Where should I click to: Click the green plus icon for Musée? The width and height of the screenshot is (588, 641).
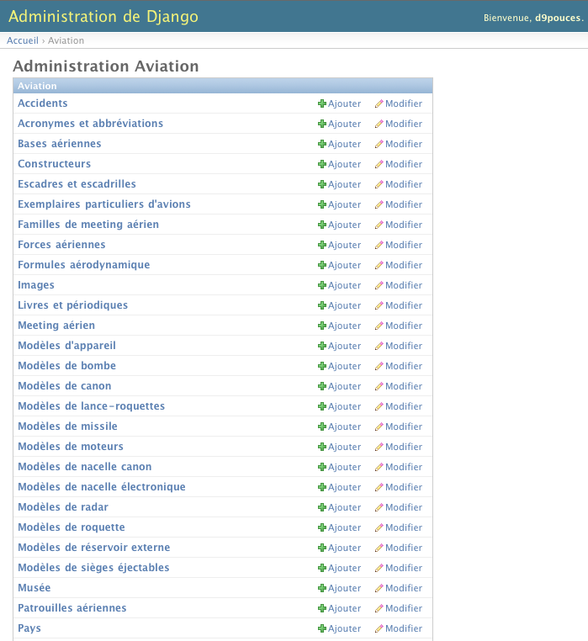[322, 588]
